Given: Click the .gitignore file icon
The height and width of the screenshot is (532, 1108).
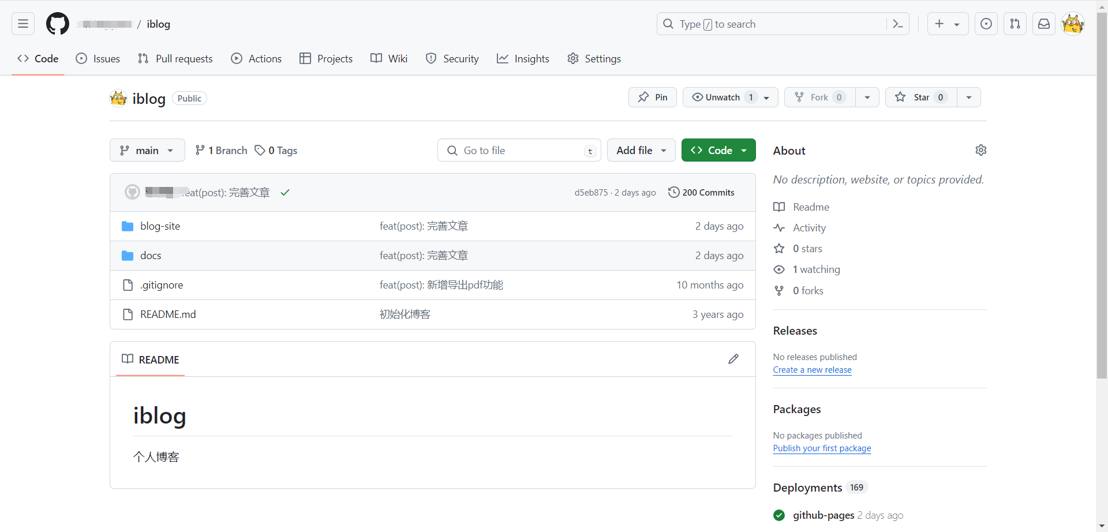Looking at the screenshot, I should (128, 285).
